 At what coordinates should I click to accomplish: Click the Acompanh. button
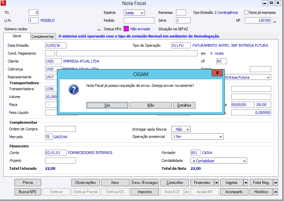[234, 192]
